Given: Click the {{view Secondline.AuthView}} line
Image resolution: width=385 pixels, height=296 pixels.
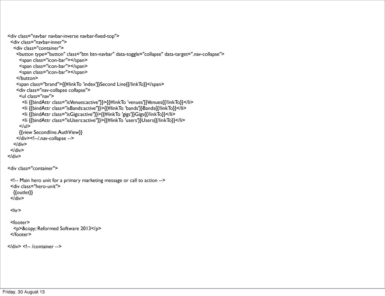Looking at the screenshot, I should coord(51,132).
